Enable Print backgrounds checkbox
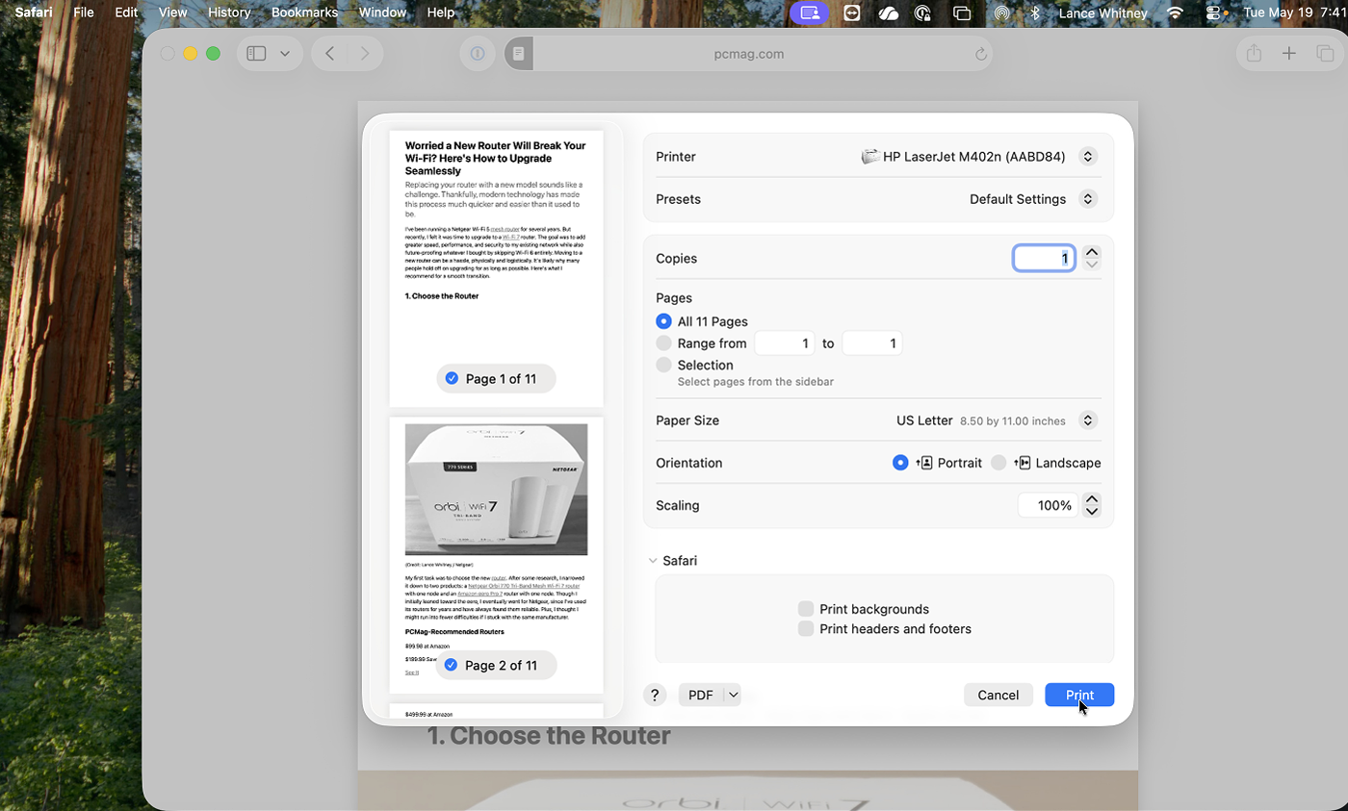 806,609
